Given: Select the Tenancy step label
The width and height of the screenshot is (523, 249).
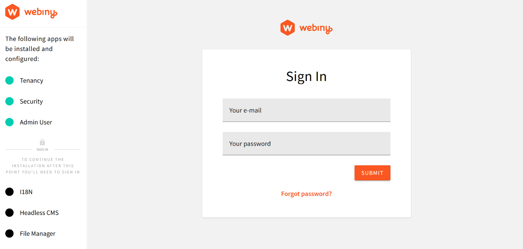Looking at the screenshot, I should pyautogui.click(x=32, y=81).
